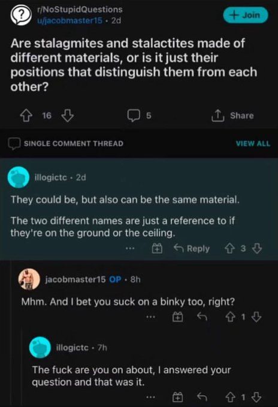
Task: Reply to illogictc's first comment
Action: (192, 248)
